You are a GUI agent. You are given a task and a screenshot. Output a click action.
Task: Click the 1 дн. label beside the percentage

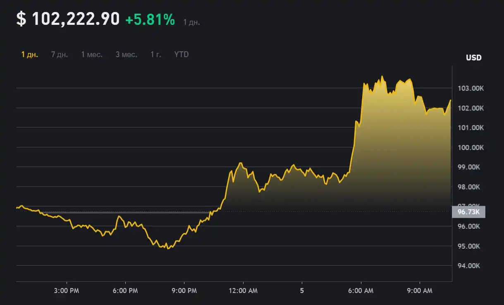(191, 22)
